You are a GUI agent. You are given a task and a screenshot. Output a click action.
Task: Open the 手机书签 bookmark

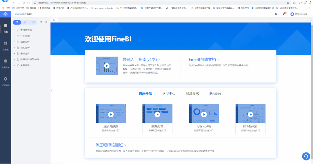point(18,8)
